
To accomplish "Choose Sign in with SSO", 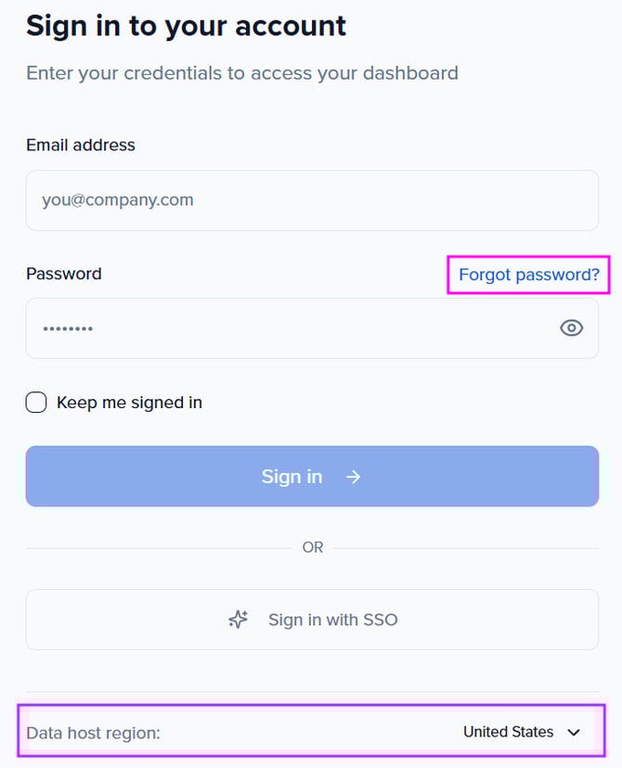I will pos(312,620).
